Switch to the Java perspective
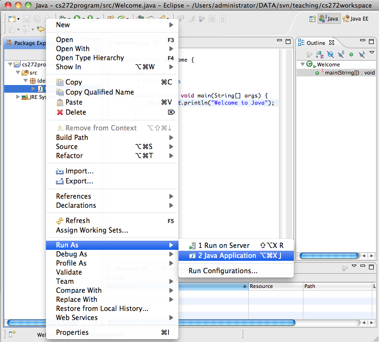 coord(329,19)
